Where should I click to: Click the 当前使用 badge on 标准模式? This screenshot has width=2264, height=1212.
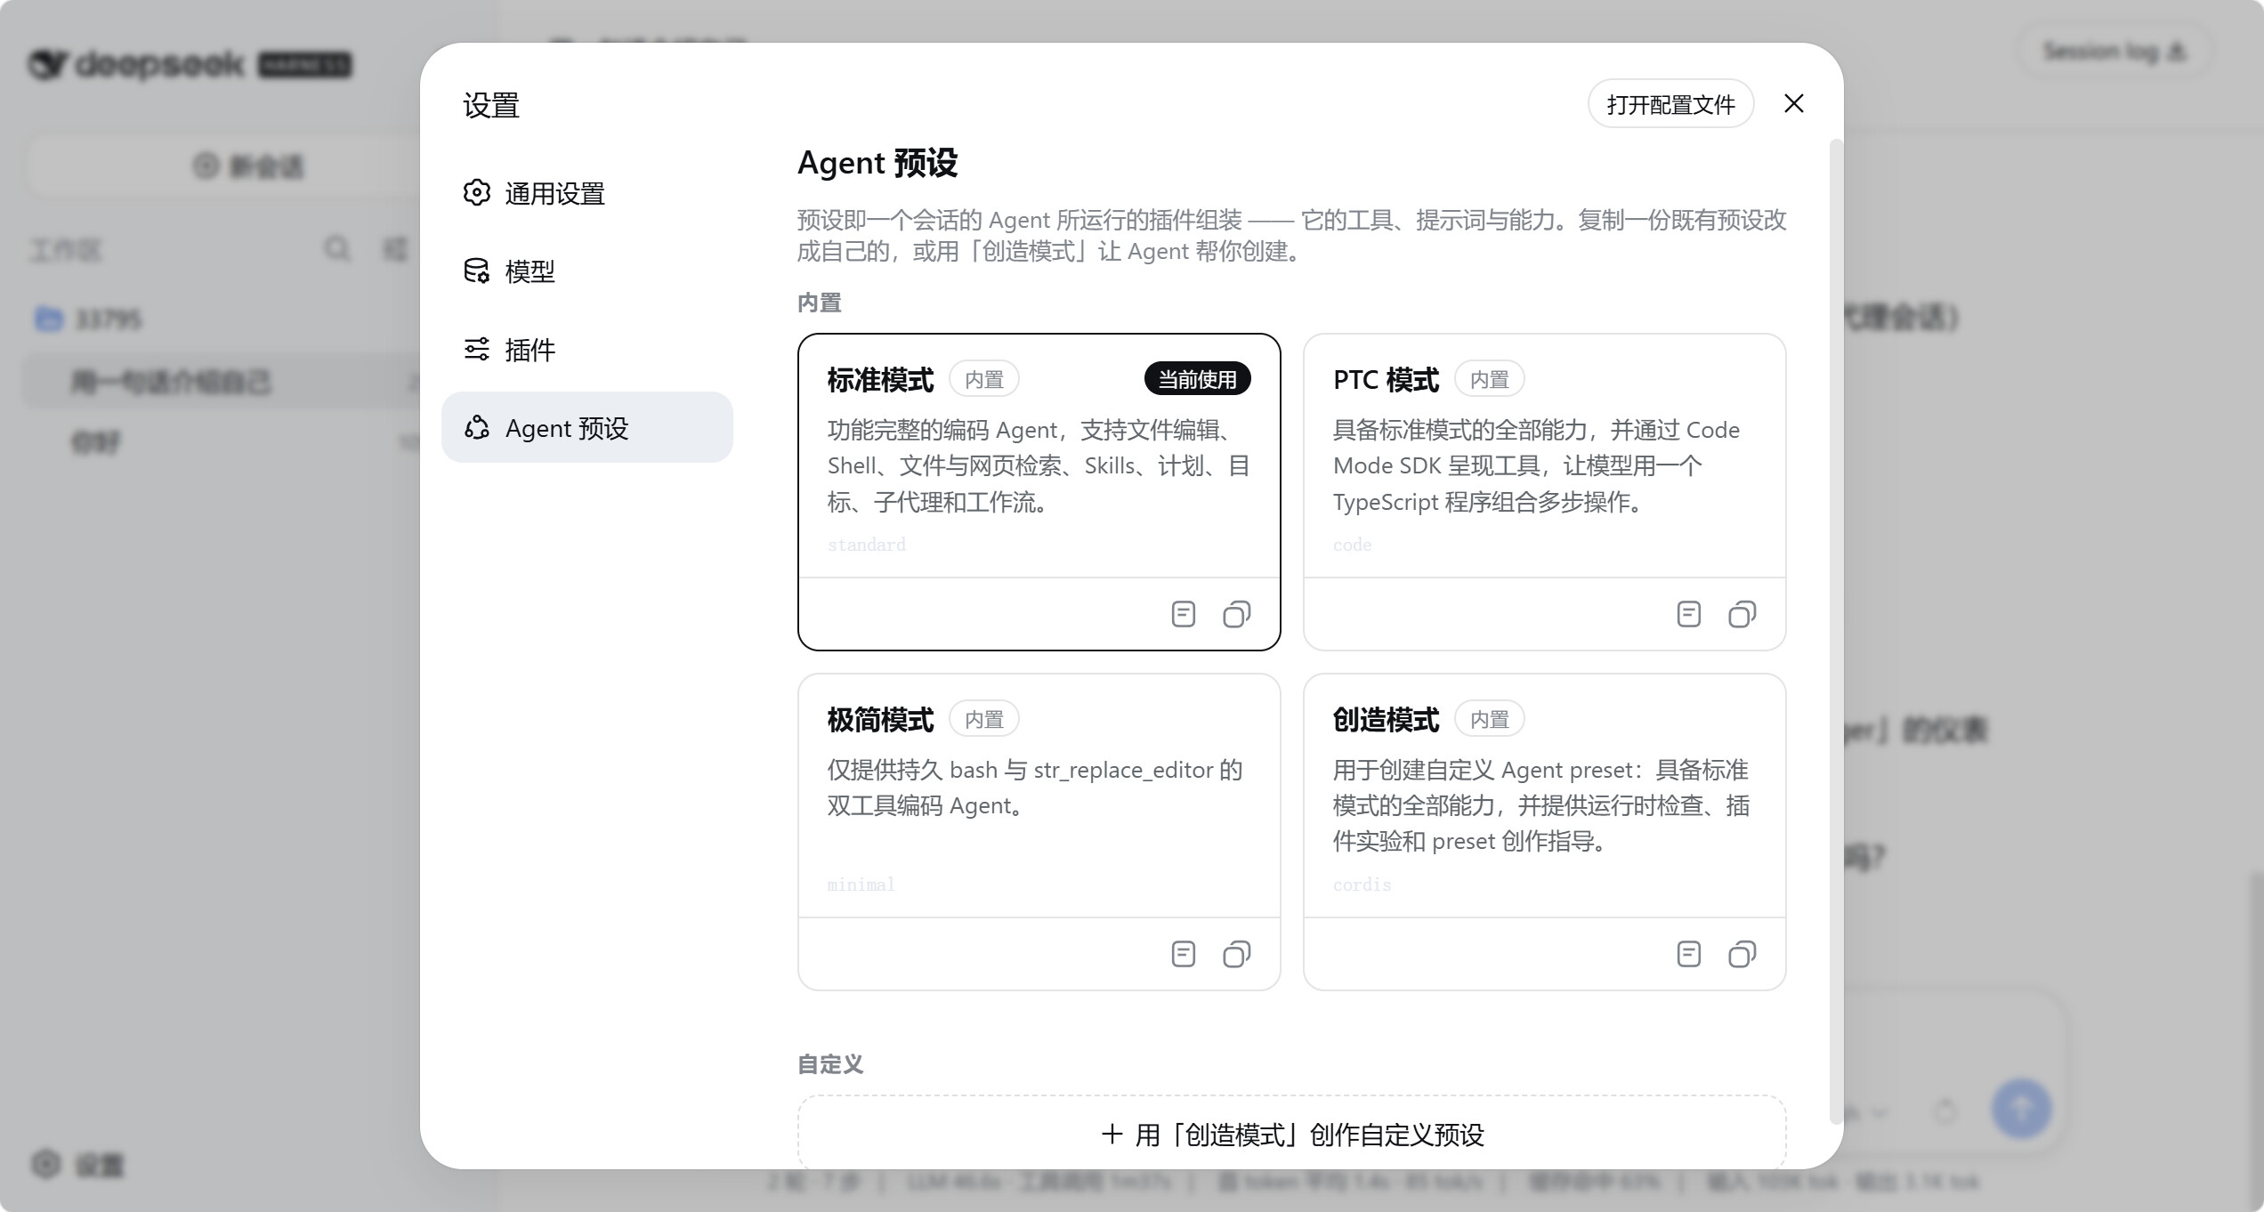pyautogui.click(x=1198, y=379)
